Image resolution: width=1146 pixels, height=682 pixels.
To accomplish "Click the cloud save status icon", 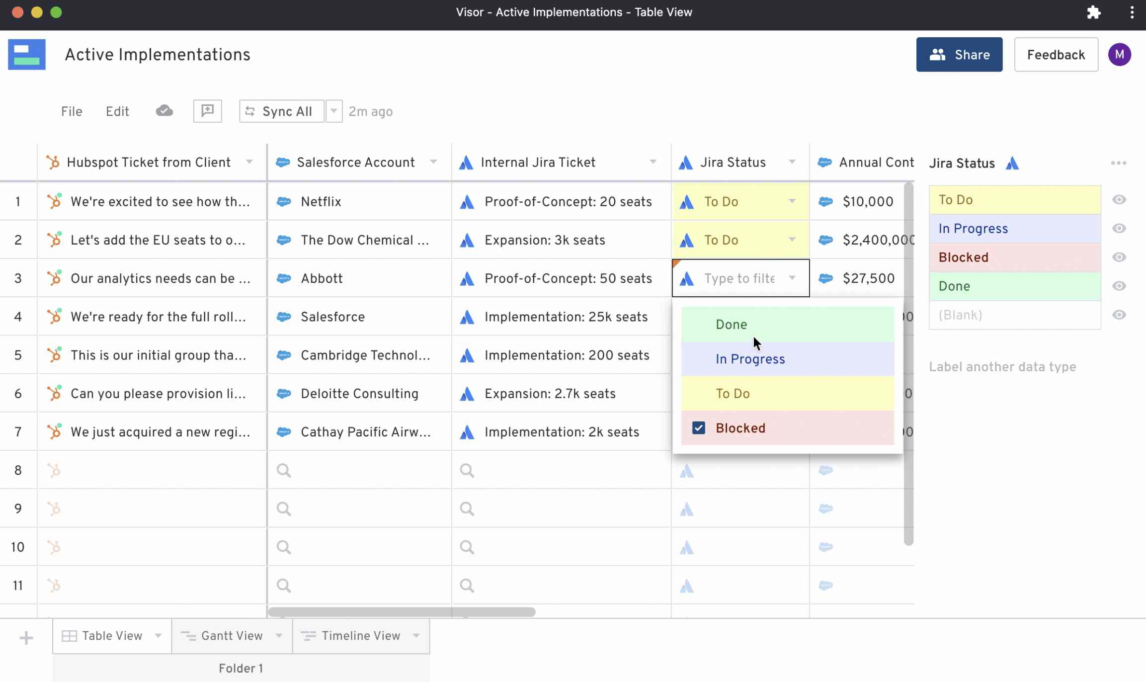I will point(164,111).
